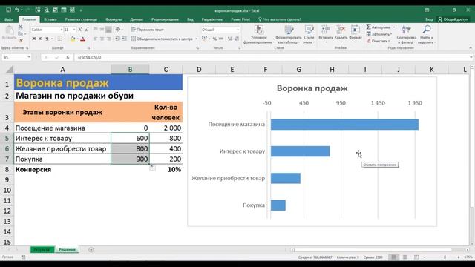Switch to the Вид ribbon tab

[190, 19]
